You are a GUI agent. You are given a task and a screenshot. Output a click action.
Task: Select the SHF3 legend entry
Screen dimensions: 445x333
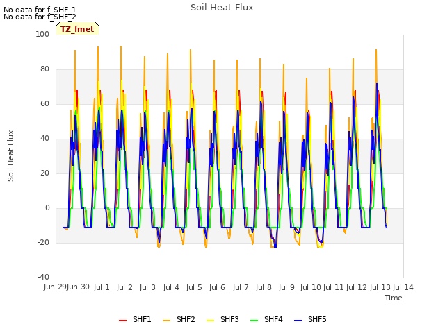tap(222, 319)
